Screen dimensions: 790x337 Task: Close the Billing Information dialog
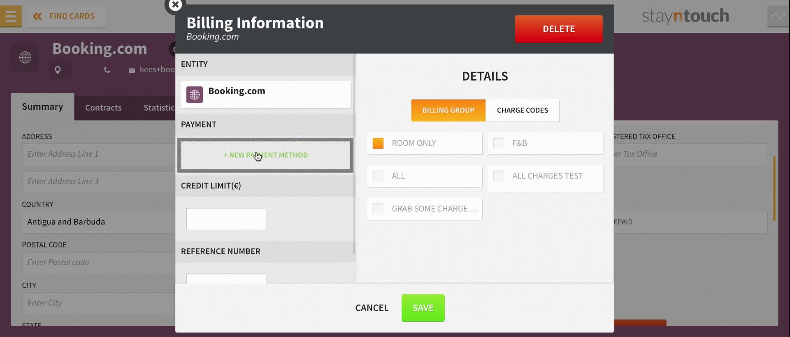(175, 5)
